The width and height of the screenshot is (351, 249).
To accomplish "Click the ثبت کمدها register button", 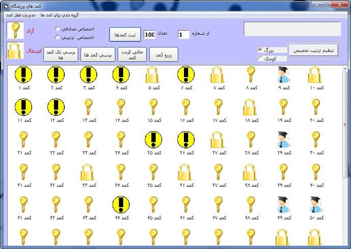I will point(125,35).
